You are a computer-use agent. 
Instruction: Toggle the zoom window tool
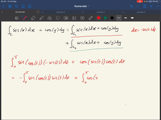click(16, 18)
